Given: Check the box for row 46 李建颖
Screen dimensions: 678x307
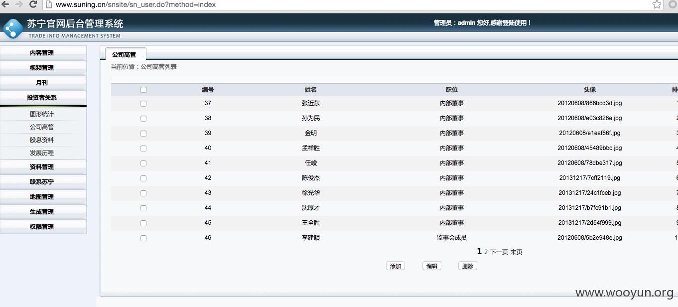Looking at the screenshot, I should [x=143, y=238].
